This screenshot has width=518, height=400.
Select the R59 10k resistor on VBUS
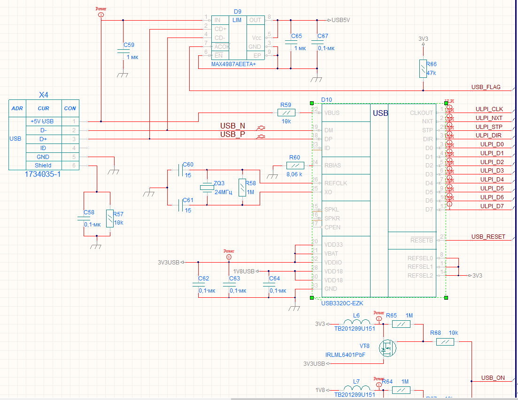pyautogui.click(x=286, y=113)
